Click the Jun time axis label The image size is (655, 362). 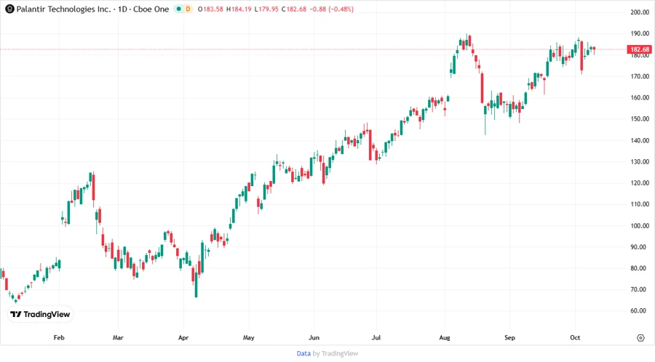point(314,337)
